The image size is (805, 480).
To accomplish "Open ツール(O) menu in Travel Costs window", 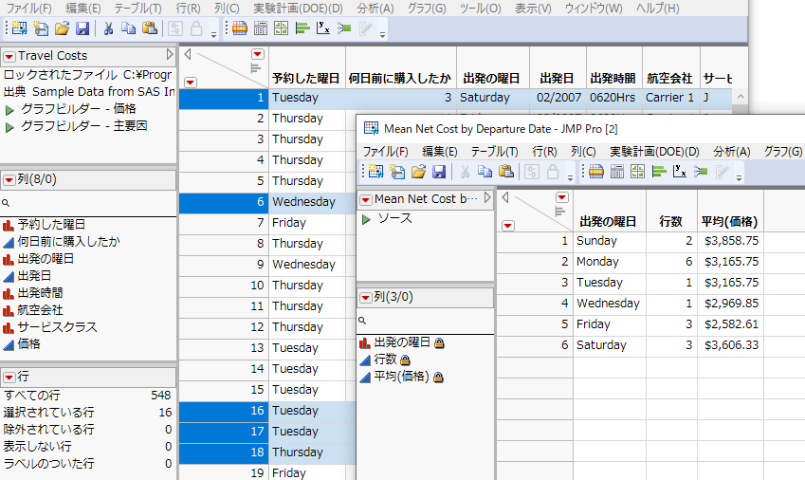I will coord(480,9).
